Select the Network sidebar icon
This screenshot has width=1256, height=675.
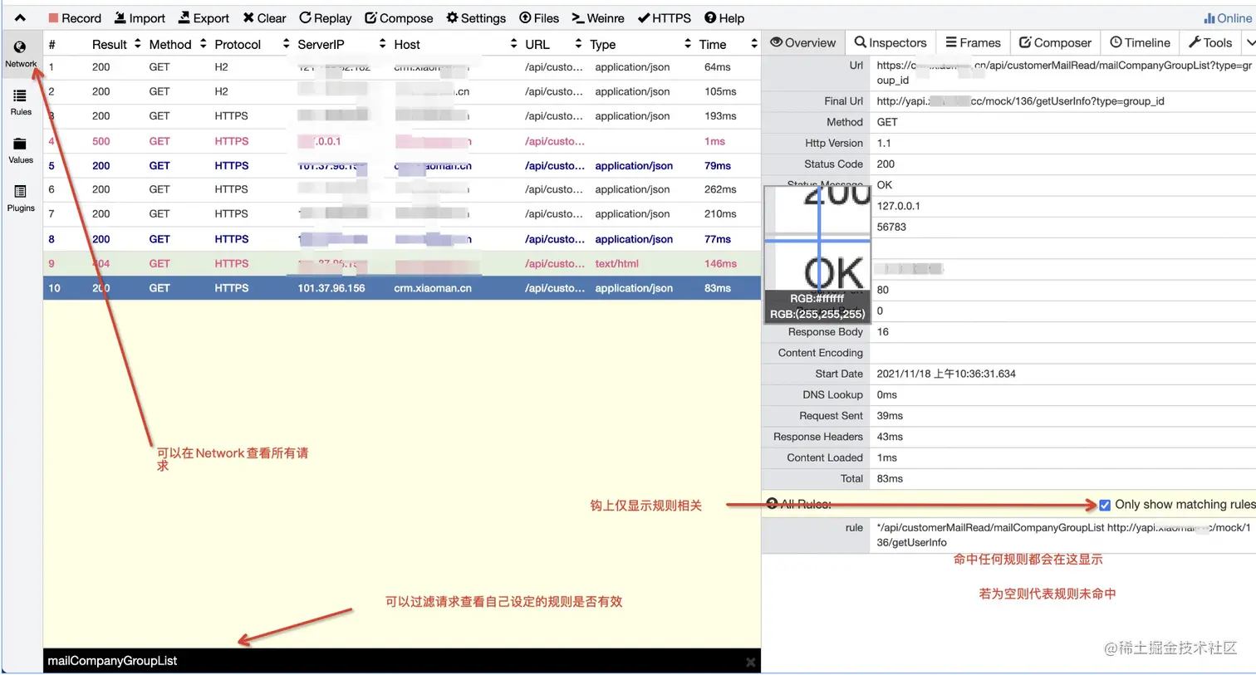(21, 54)
